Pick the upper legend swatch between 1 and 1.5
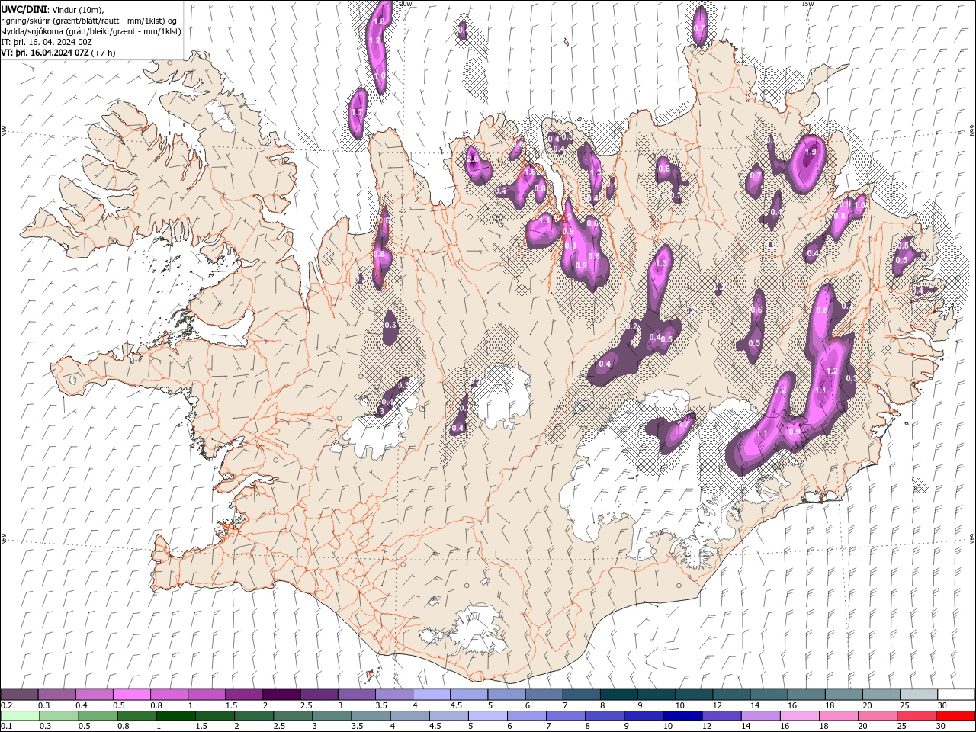This screenshot has width=976, height=732. click(x=207, y=695)
